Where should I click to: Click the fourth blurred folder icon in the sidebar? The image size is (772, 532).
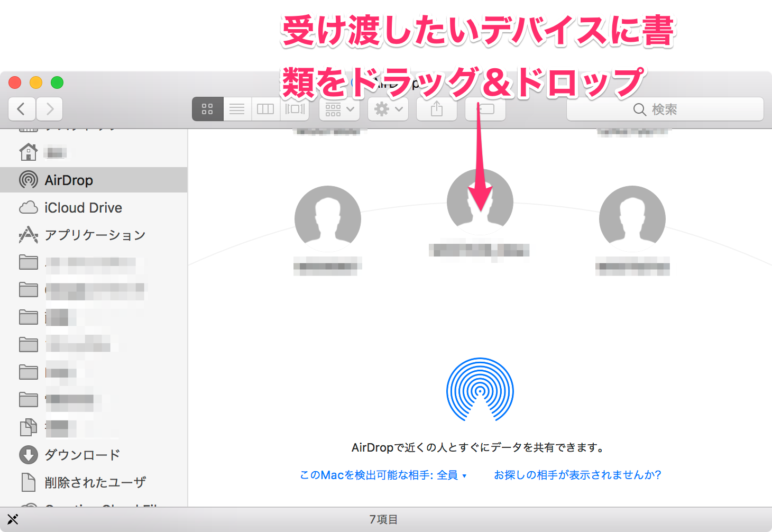pyautogui.click(x=28, y=345)
